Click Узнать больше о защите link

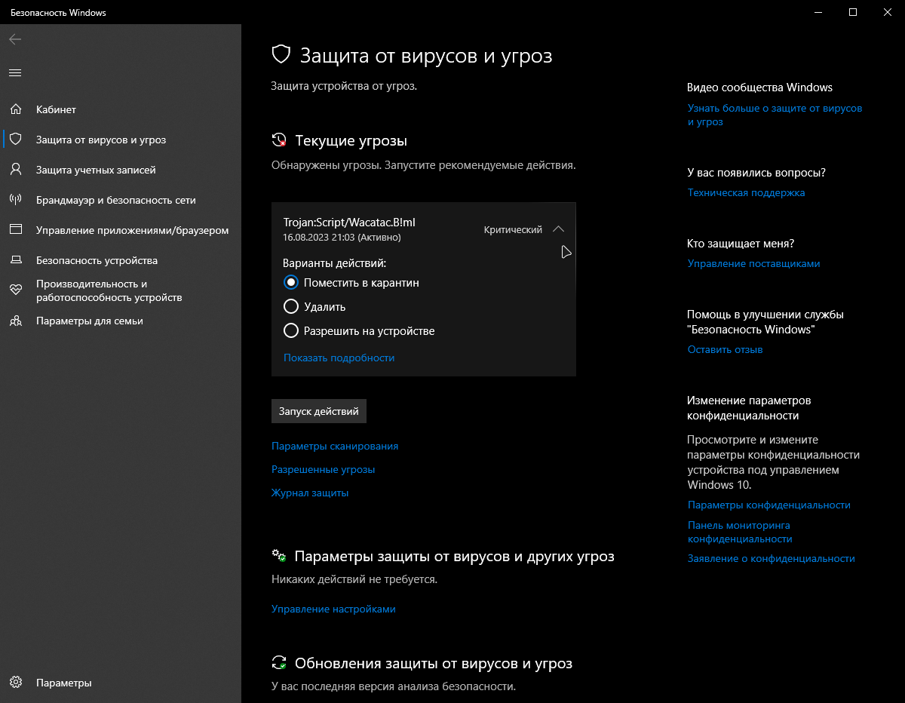[x=775, y=115]
